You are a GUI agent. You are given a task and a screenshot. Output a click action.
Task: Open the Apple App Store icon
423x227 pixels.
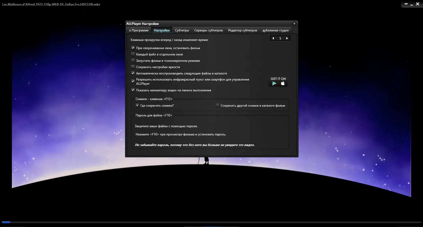click(x=283, y=83)
